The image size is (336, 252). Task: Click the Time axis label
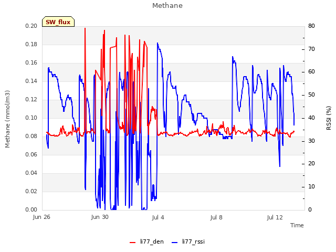point(297,225)
